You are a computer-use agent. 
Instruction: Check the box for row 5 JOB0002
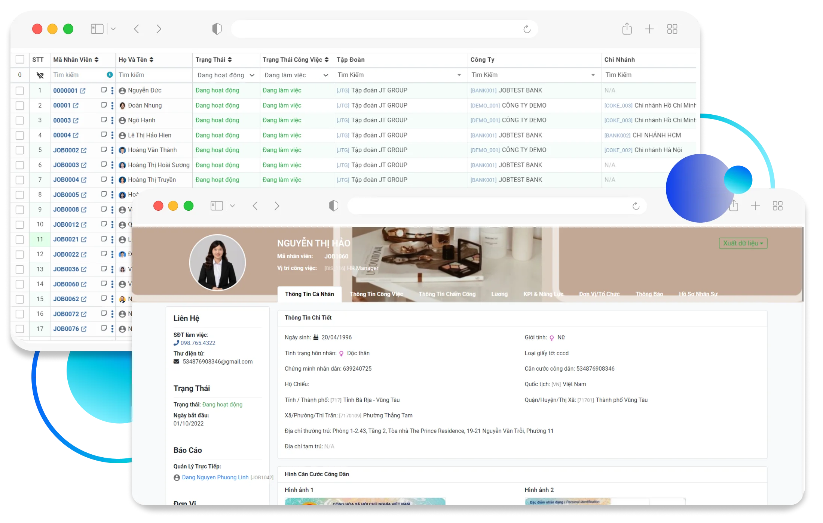20,150
